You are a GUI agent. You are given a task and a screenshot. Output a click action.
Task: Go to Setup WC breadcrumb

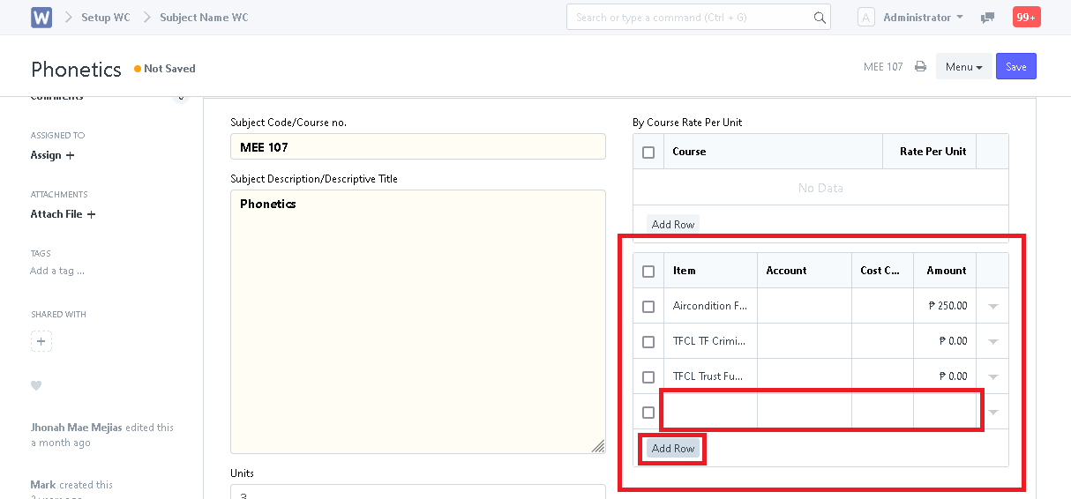(106, 18)
